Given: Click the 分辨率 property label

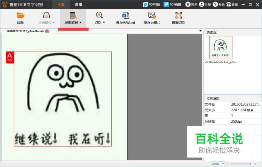Looking at the screenshot, I should (x=210, y=122).
